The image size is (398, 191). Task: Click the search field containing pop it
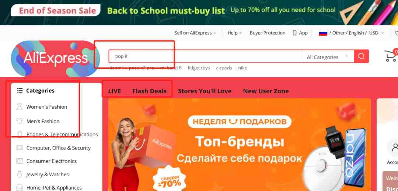point(205,56)
